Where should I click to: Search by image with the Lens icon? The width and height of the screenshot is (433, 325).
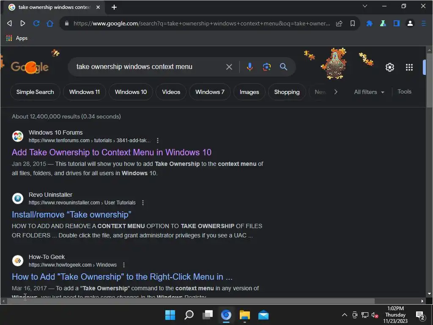pos(266,67)
